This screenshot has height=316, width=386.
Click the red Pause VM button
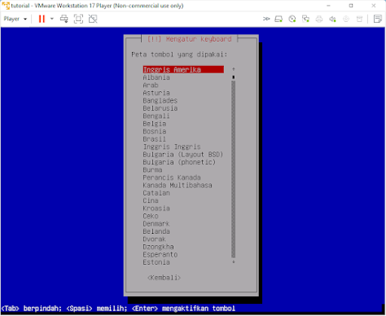pos(42,19)
